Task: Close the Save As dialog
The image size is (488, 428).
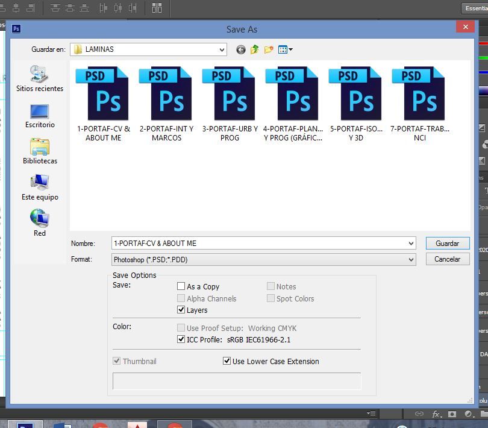Action: (x=465, y=27)
